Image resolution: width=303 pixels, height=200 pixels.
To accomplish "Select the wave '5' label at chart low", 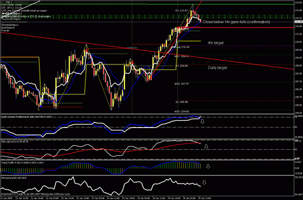I will coord(39,109).
